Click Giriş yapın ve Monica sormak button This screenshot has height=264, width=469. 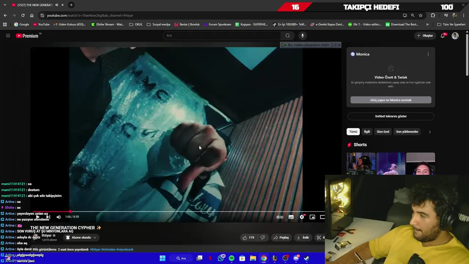pos(391,100)
